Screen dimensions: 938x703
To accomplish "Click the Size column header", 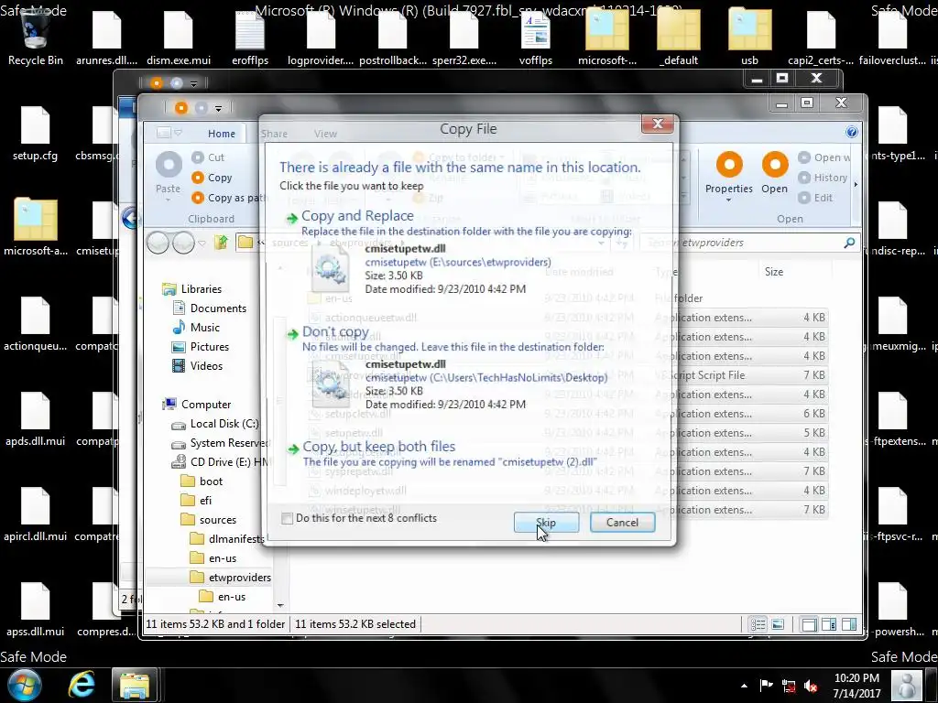I will (x=773, y=271).
